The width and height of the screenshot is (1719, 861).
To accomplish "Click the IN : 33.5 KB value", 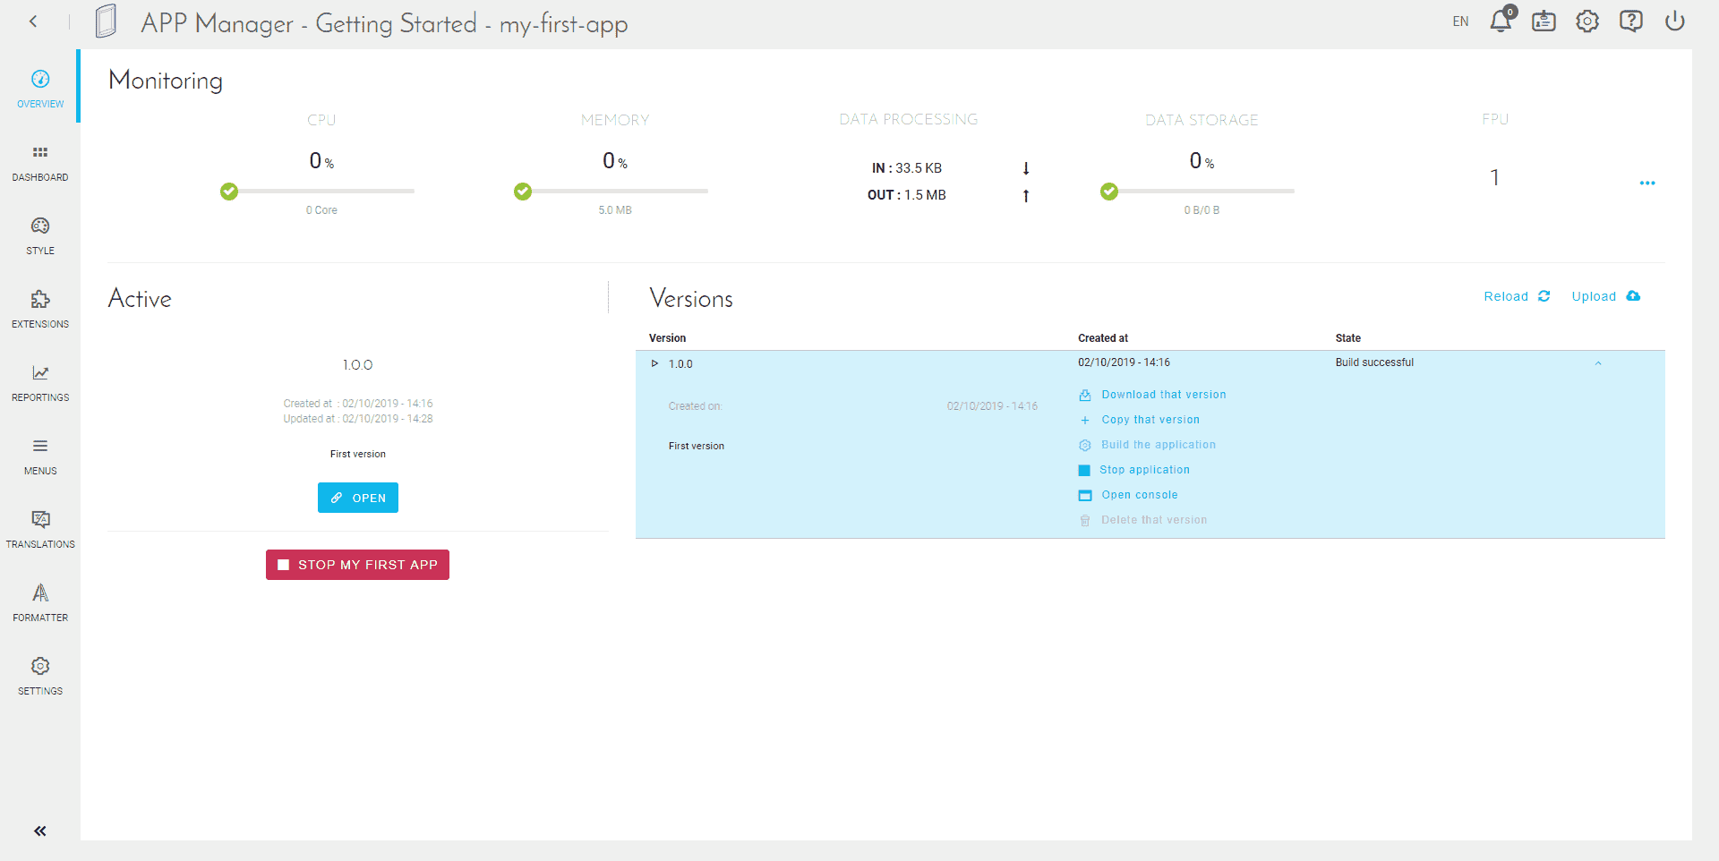I will 907,168.
